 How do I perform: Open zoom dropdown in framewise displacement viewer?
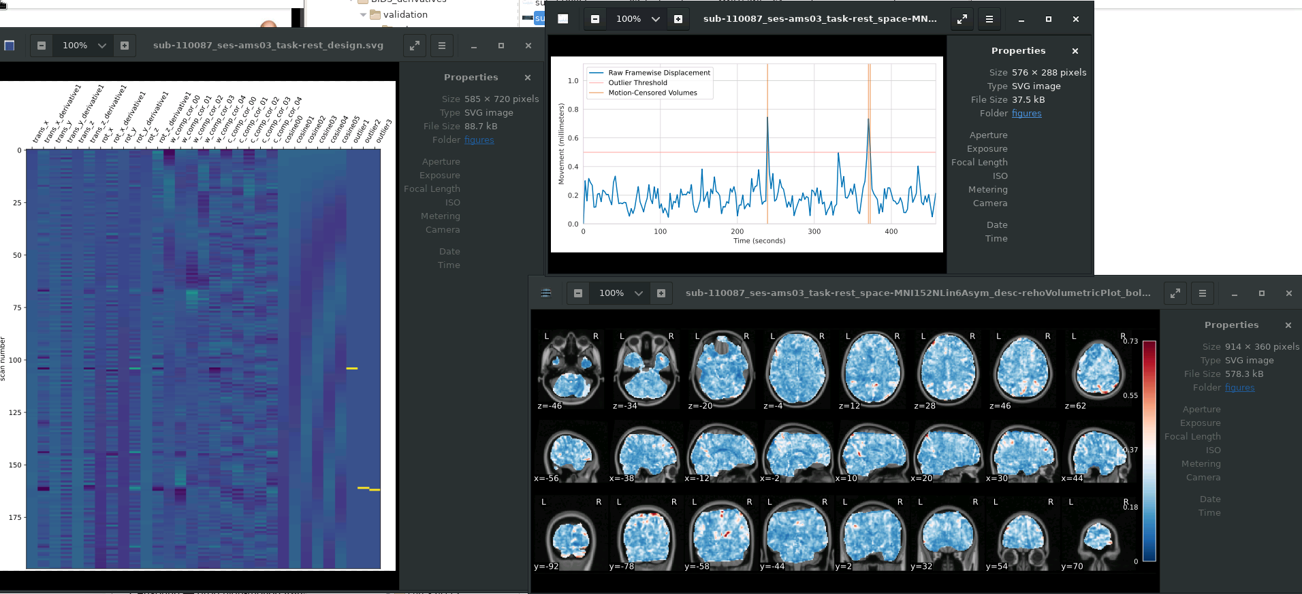pos(656,19)
